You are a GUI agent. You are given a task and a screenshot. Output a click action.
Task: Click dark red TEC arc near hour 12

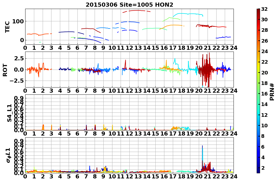pyautogui.click(x=136, y=11)
